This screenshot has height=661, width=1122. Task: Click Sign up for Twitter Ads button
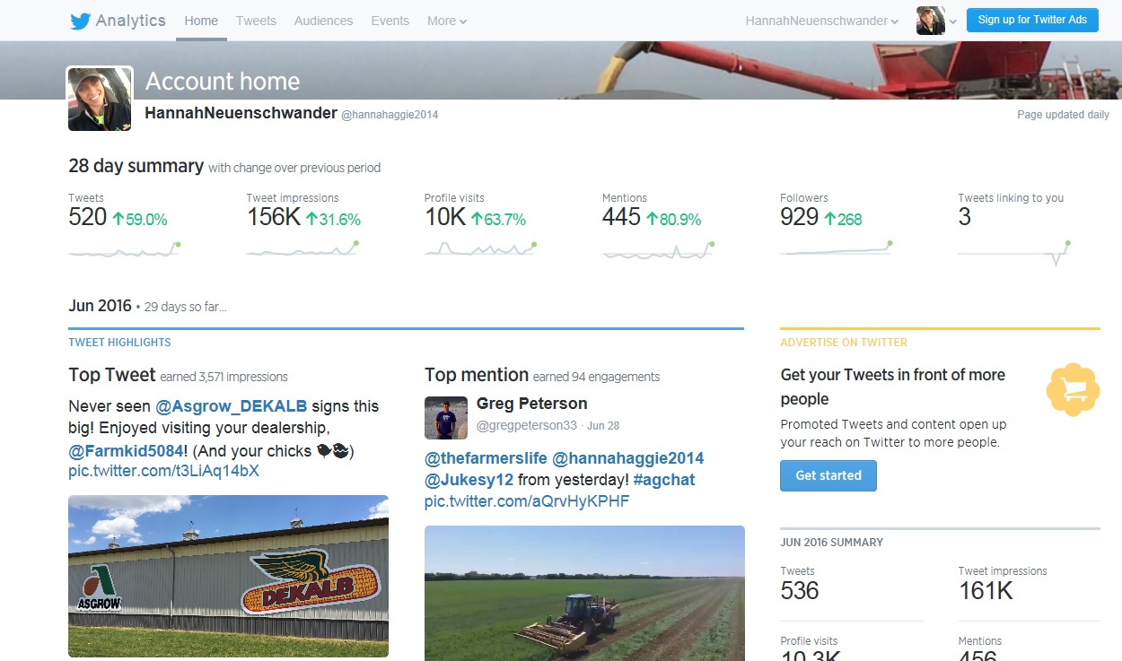(x=1032, y=20)
